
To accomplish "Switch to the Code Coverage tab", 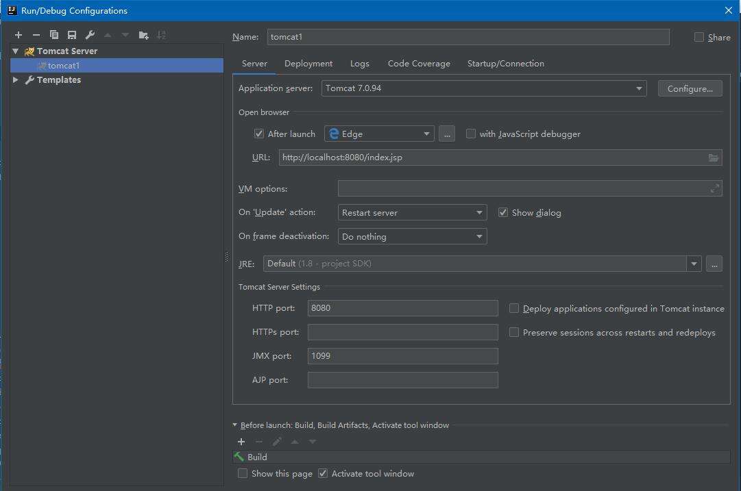I will [x=419, y=64].
